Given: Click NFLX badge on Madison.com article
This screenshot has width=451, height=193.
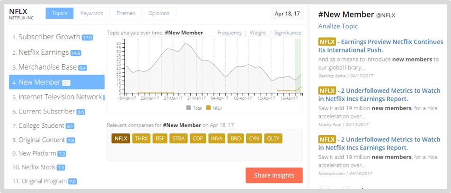Looking at the screenshot, I should (327, 140).
